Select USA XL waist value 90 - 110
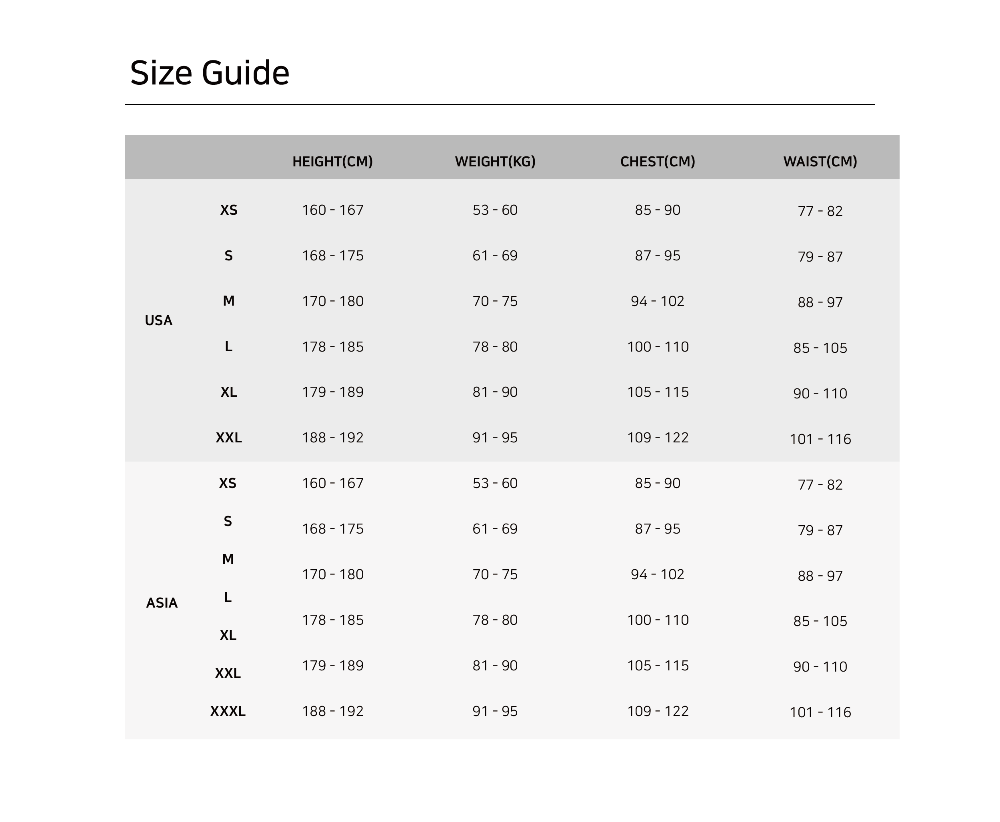This screenshot has height=822, width=1000. coord(820,394)
